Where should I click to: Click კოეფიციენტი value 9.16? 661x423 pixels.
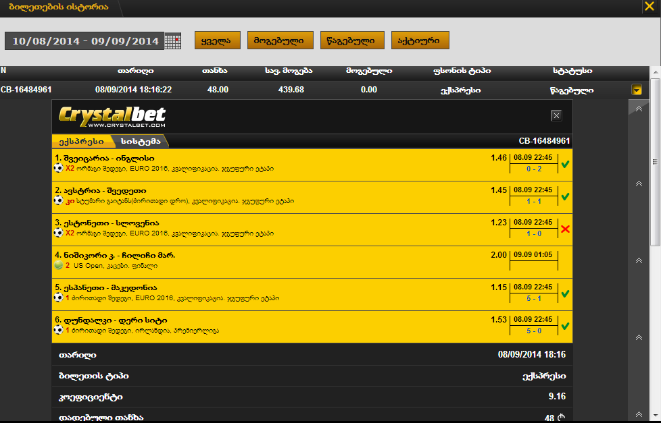[557, 397]
